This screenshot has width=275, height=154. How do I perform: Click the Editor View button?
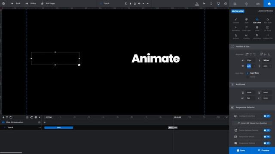(238, 11)
